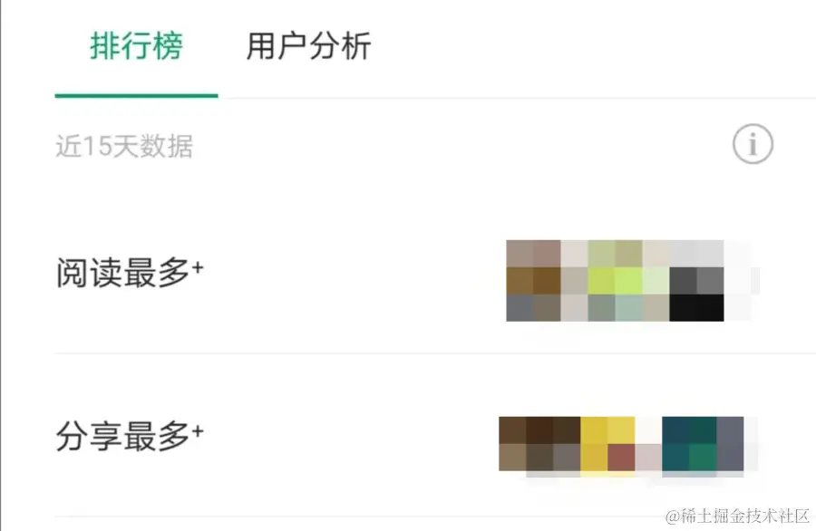Select yellow pixelated avatar in 分享最多 row
The height and width of the screenshot is (531, 816).
pos(607,444)
